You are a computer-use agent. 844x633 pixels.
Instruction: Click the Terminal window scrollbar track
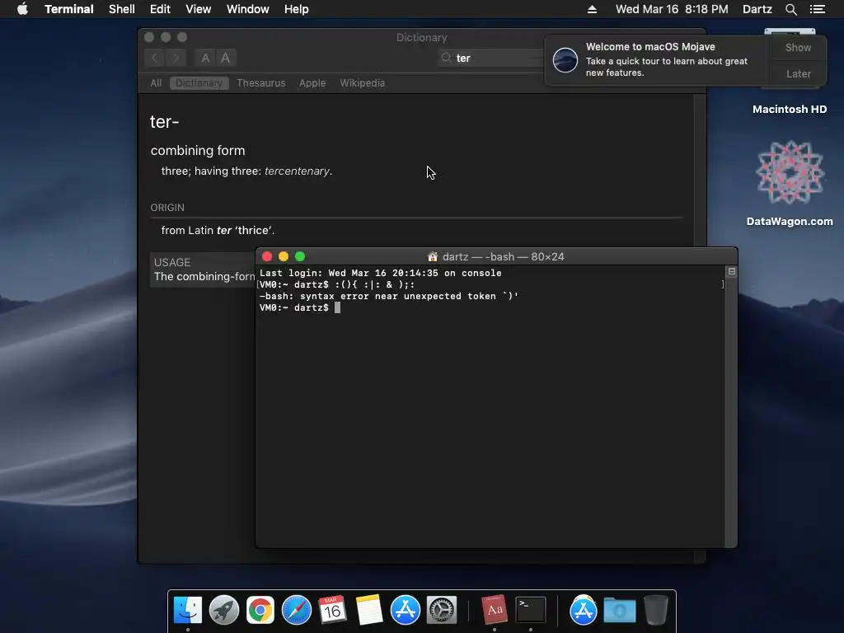(x=731, y=409)
